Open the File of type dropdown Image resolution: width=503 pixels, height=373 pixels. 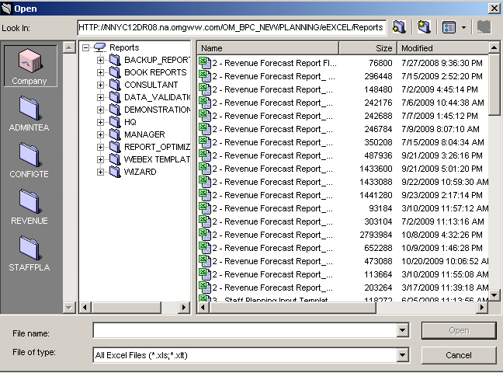pos(402,355)
